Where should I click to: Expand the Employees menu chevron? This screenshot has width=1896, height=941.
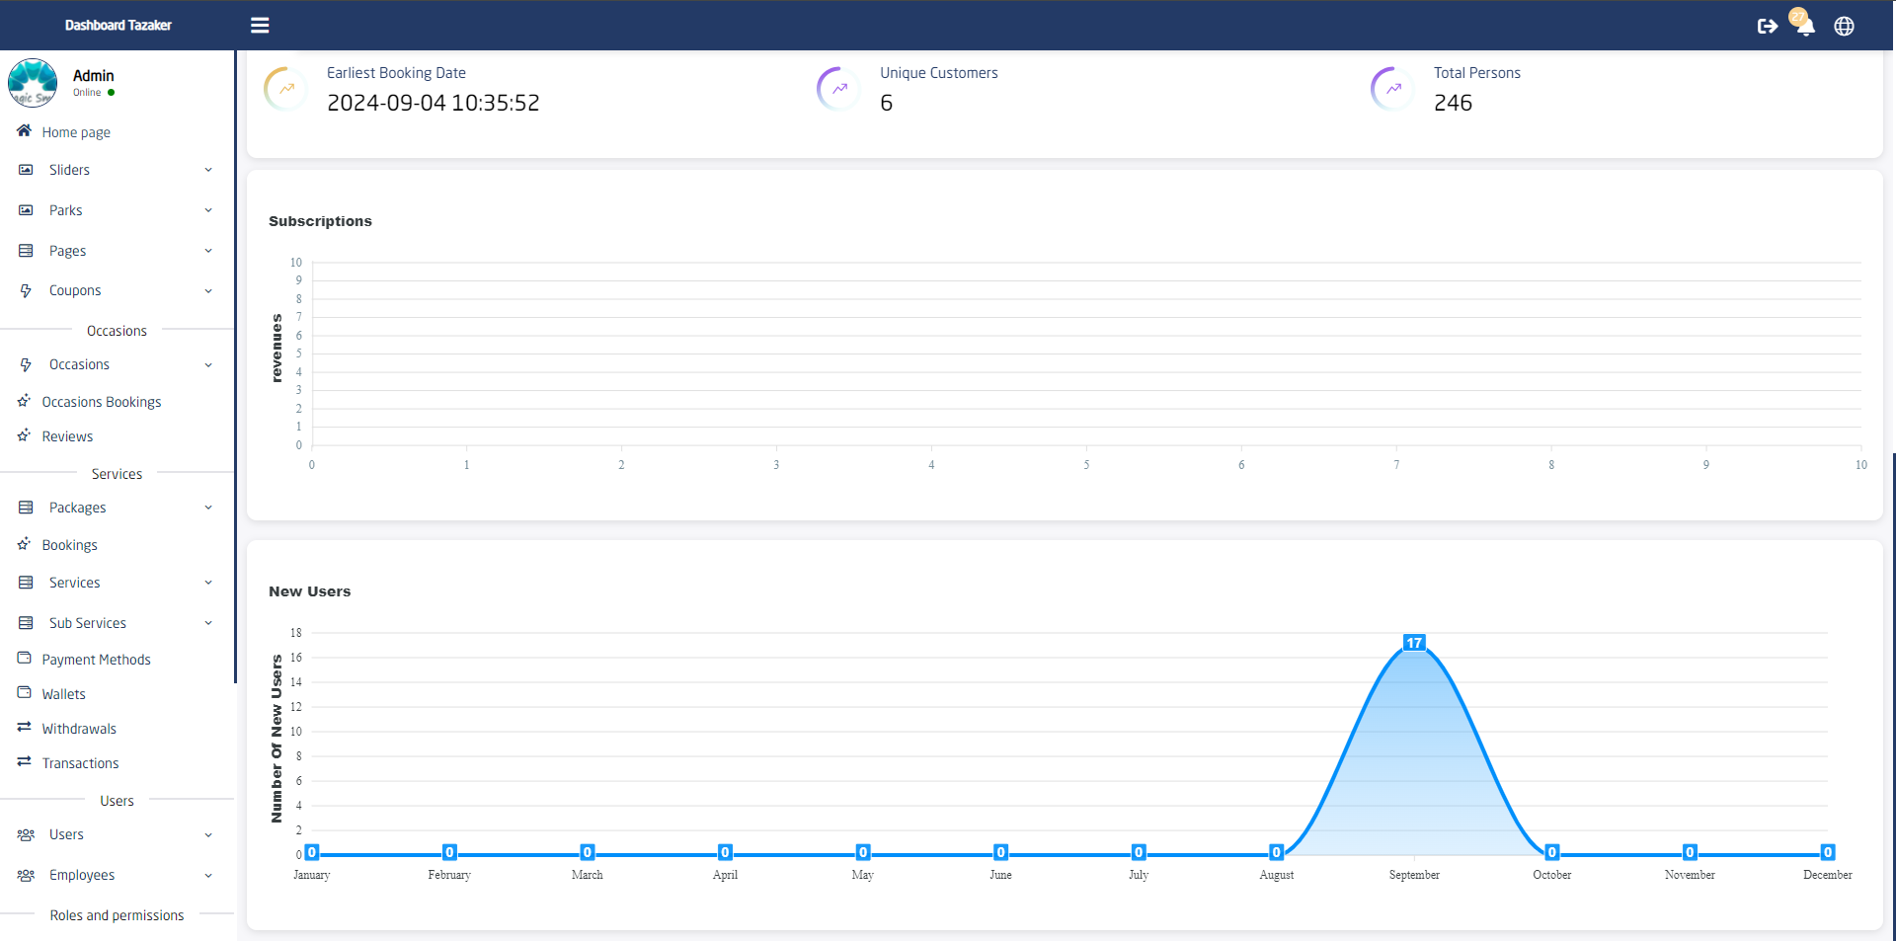point(208,876)
